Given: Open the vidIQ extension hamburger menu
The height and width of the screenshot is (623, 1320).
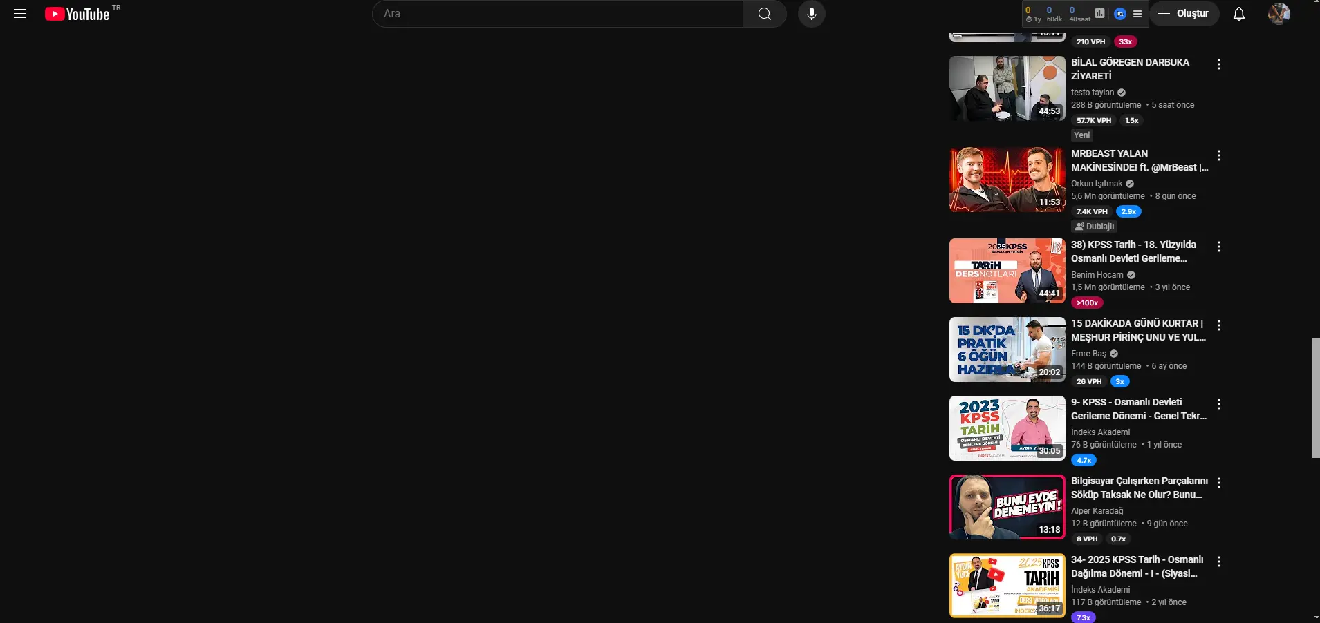Looking at the screenshot, I should pyautogui.click(x=1137, y=14).
